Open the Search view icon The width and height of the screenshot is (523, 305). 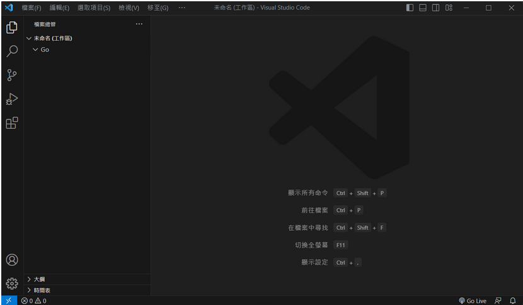(x=12, y=51)
